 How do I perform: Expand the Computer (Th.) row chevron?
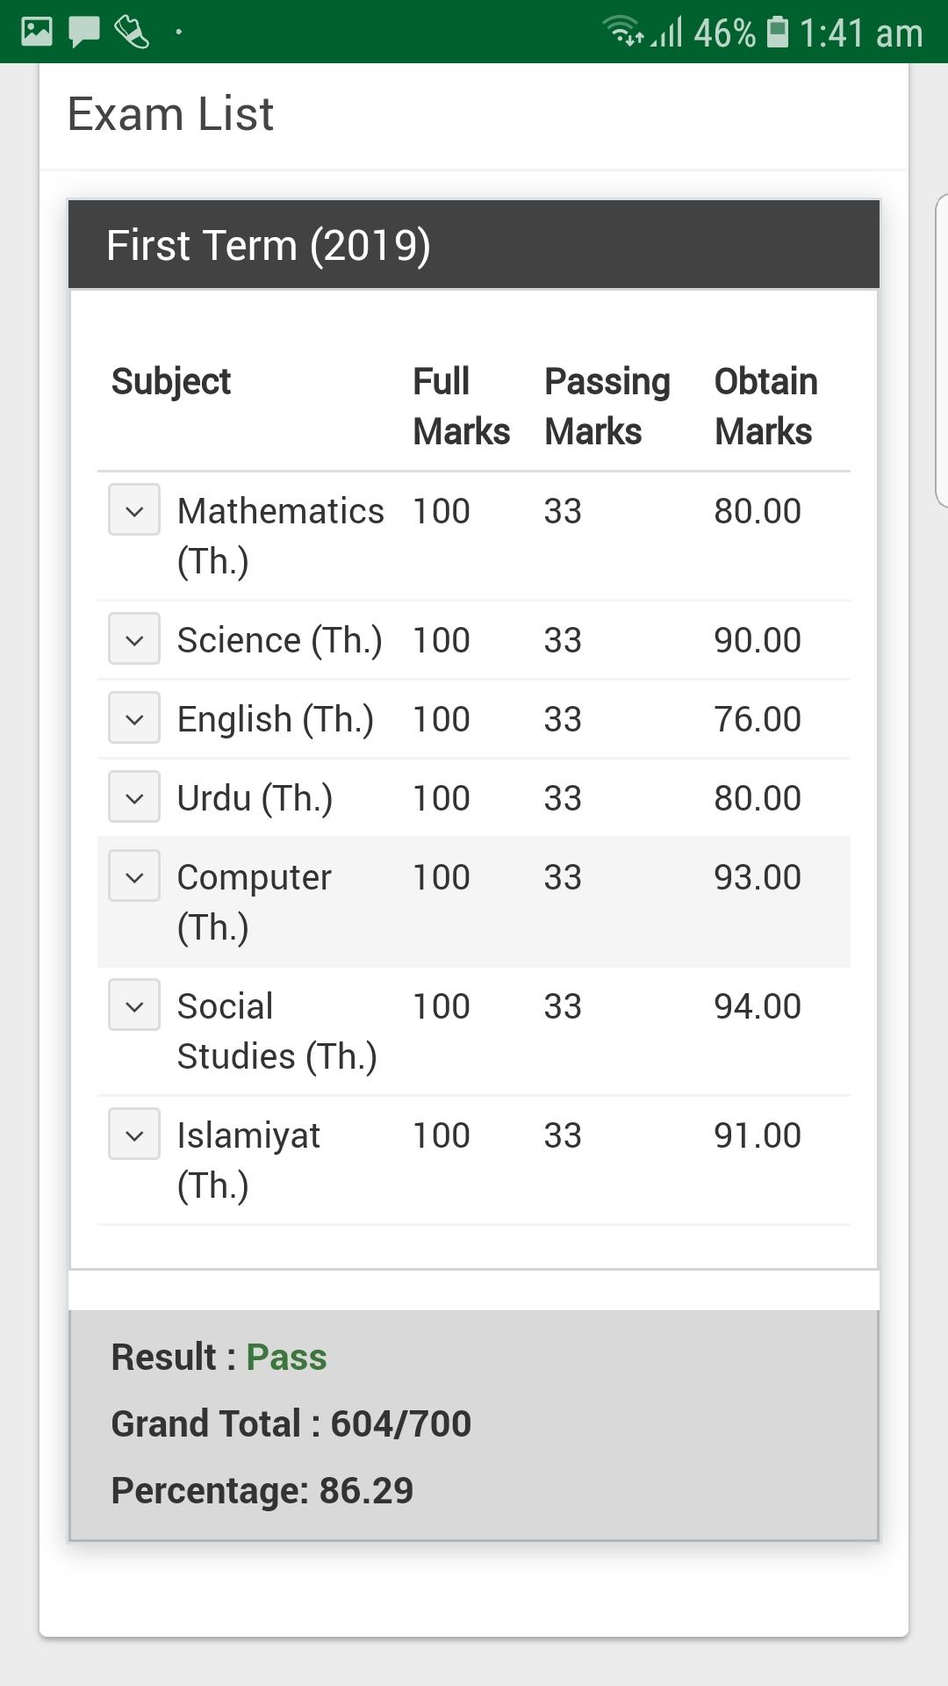[x=134, y=875]
